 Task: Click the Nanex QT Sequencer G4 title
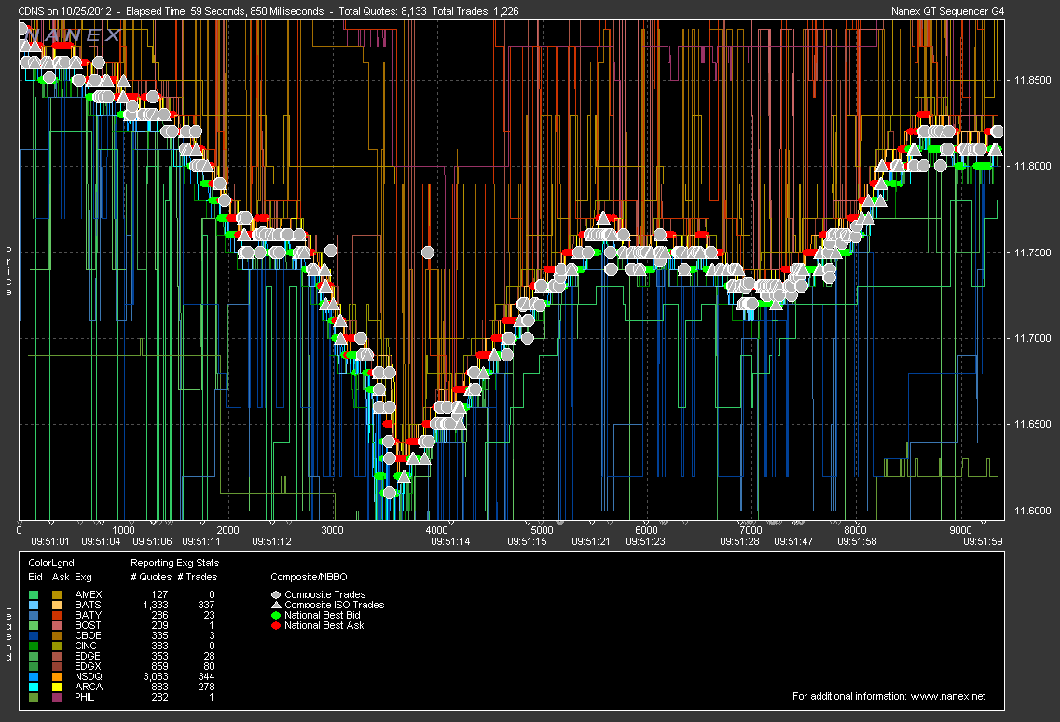(948, 11)
